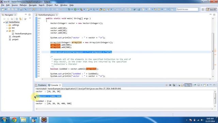Open the Window menu
This screenshot has width=218, height=123.
[64, 5]
